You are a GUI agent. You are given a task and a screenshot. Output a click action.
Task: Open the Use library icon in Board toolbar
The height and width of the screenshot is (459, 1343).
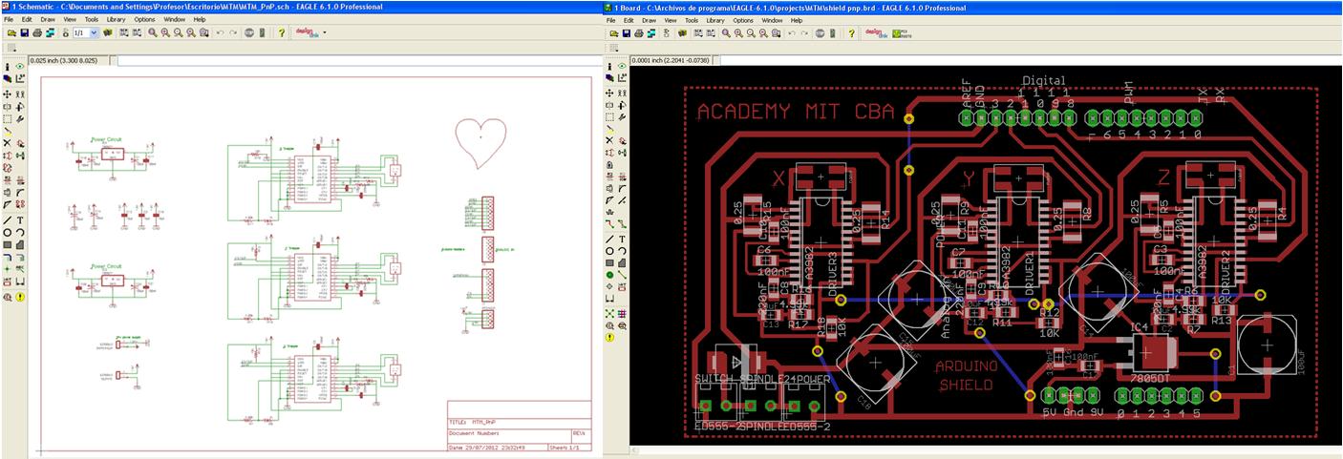(682, 32)
